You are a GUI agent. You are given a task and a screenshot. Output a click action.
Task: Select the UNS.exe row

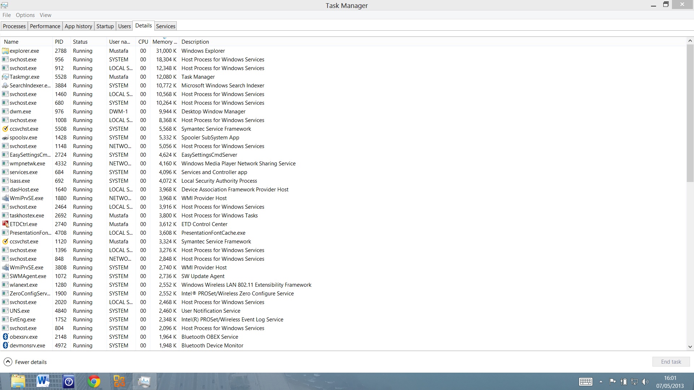pyautogui.click(x=343, y=311)
